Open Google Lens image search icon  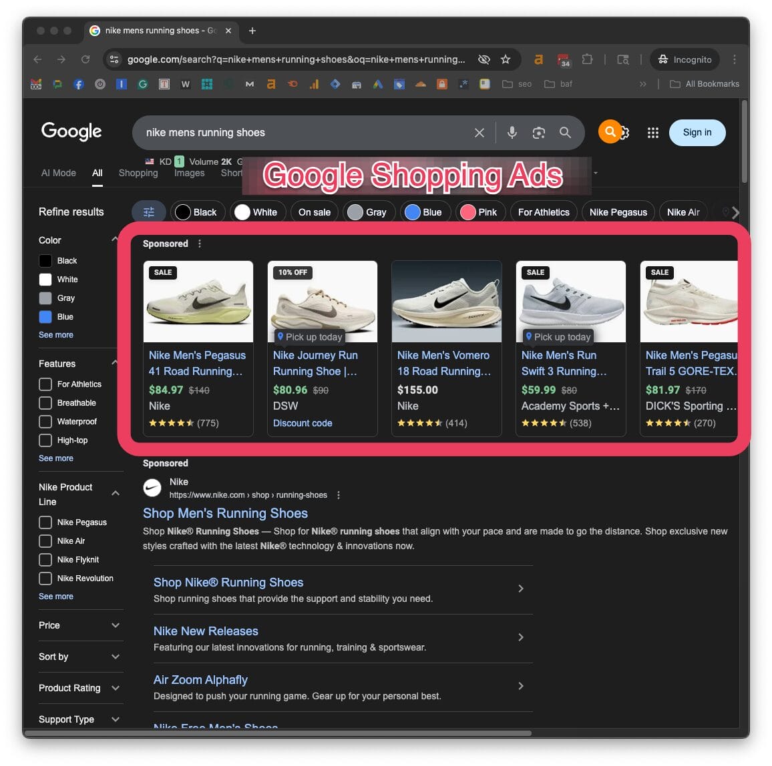(539, 133)
